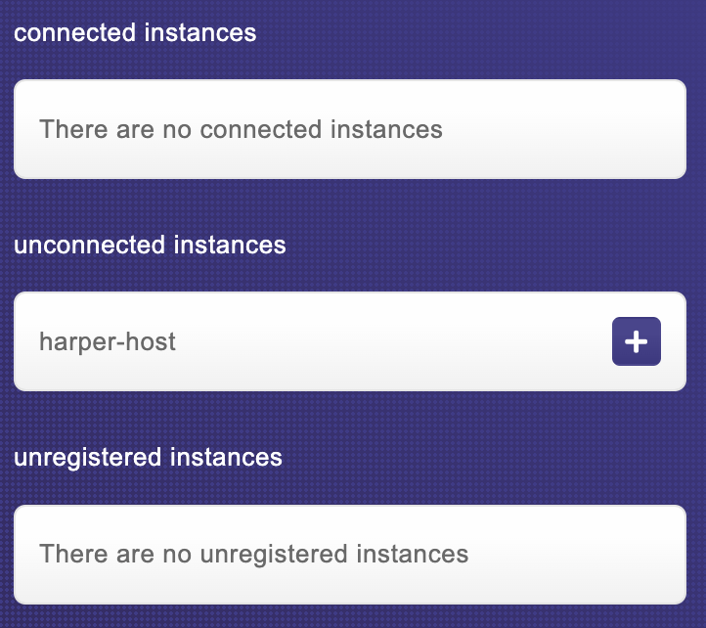Click the "unregistered instances" heading
This screenshot has height=628, width=706.
[x=148, y=457]
